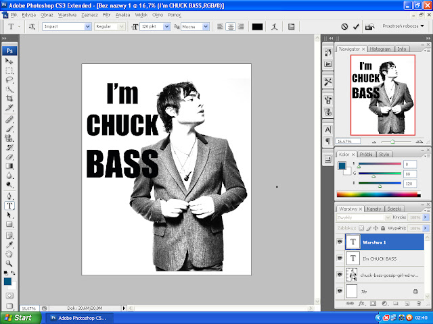
Task: Open the Filtr menu
Action: tap(106, 15)
